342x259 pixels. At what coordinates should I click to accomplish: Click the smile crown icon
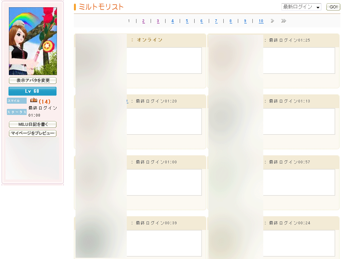34,100
